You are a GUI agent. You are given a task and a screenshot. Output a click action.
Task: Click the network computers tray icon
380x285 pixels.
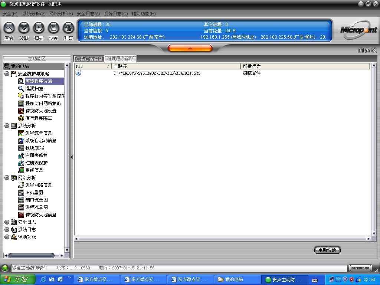point(331,280)
